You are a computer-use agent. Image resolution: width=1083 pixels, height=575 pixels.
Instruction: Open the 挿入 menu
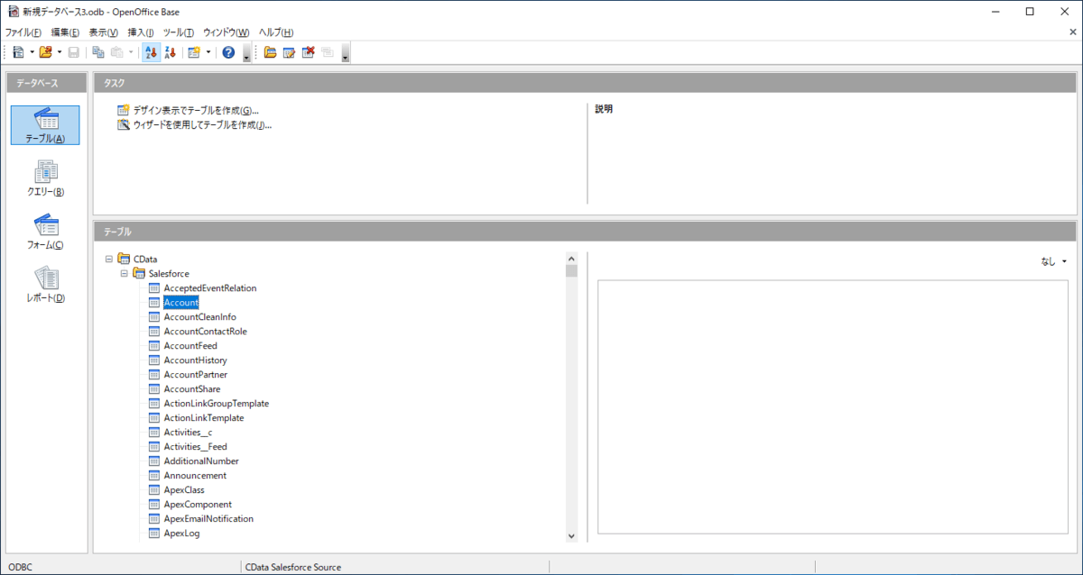(x=141, y=32)
